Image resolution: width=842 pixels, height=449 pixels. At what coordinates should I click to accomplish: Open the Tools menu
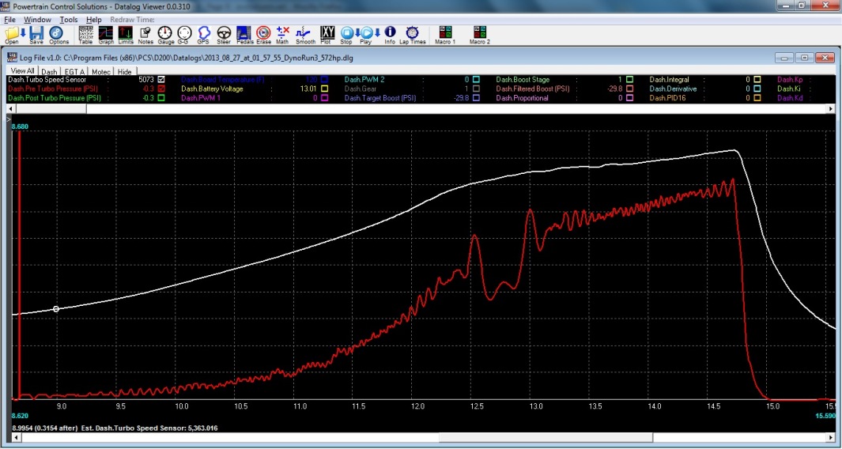pyautogui.click(x=69, y=19)
